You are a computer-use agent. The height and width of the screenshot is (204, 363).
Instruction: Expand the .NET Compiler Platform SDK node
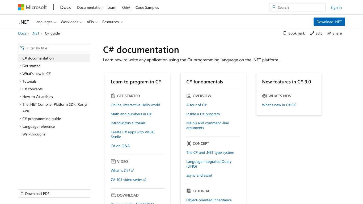[x=20, y=104]
